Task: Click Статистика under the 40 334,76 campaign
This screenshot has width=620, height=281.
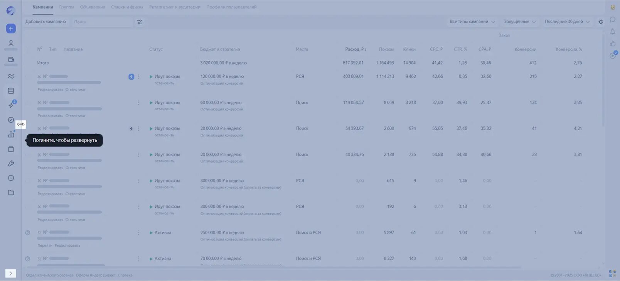Action: (75, 168)
